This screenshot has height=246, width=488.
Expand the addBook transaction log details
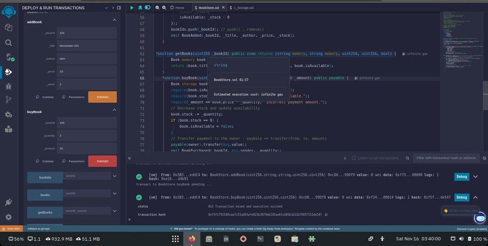[475, 177]
